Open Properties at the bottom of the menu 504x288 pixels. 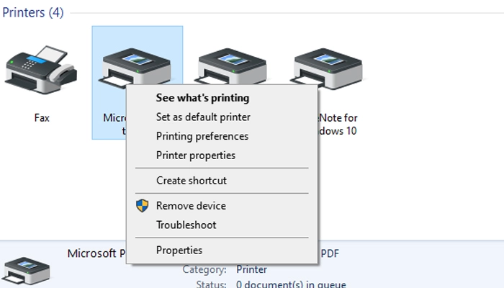click(179, 251)
